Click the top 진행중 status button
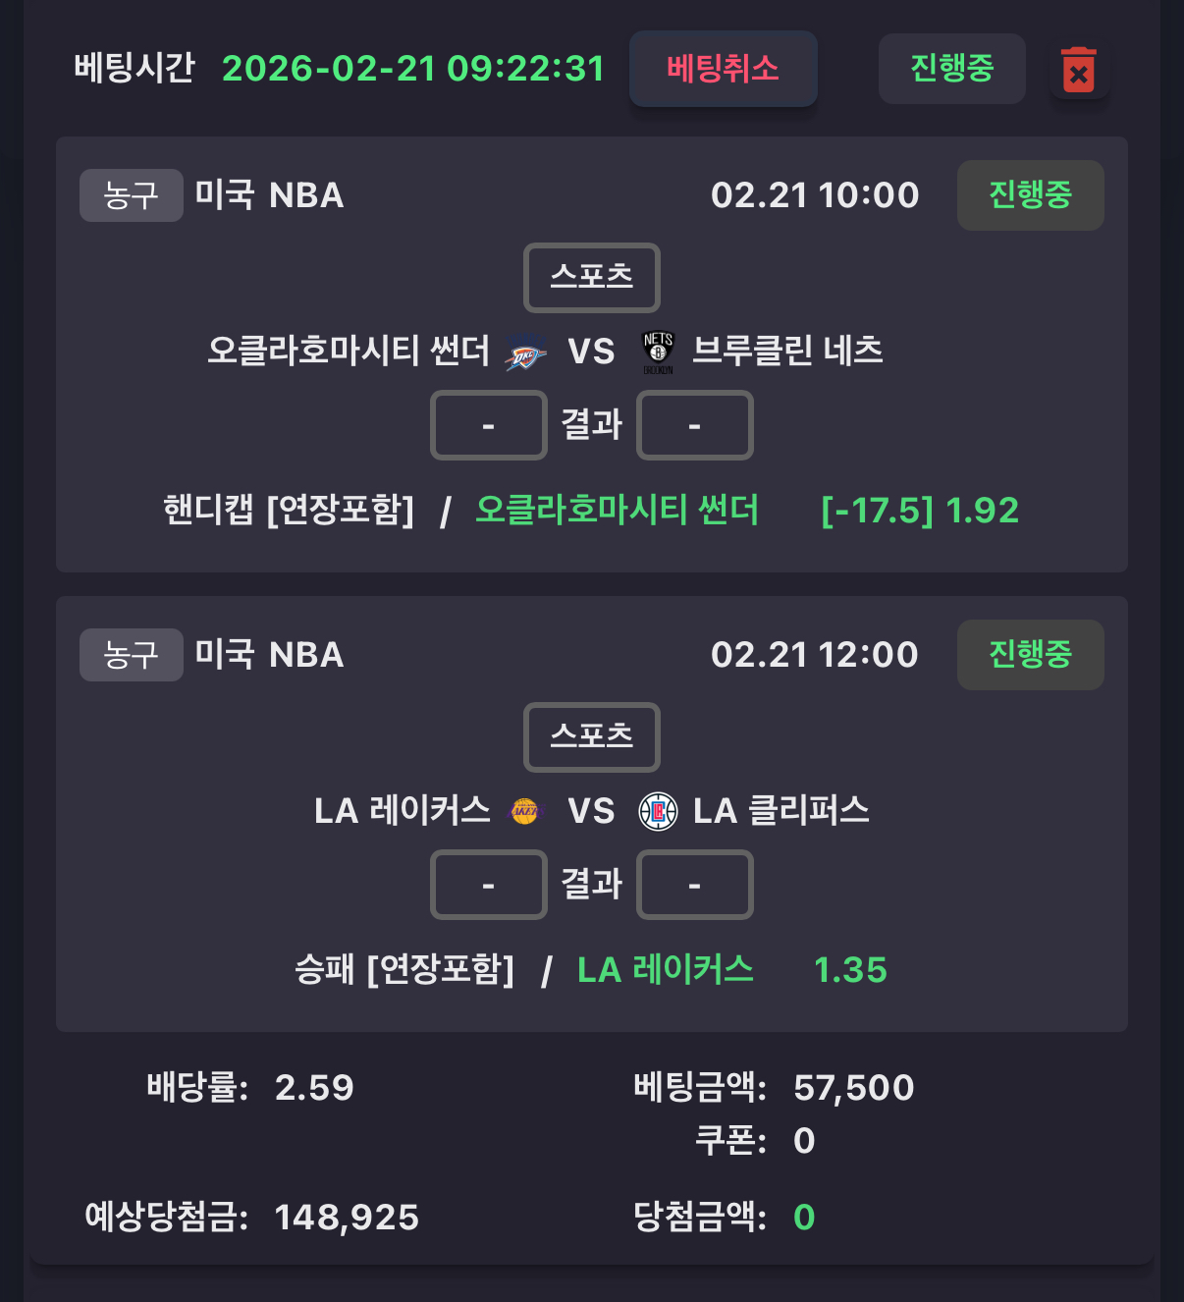This screenshot has height=1302, width=1184. point(951,69)
